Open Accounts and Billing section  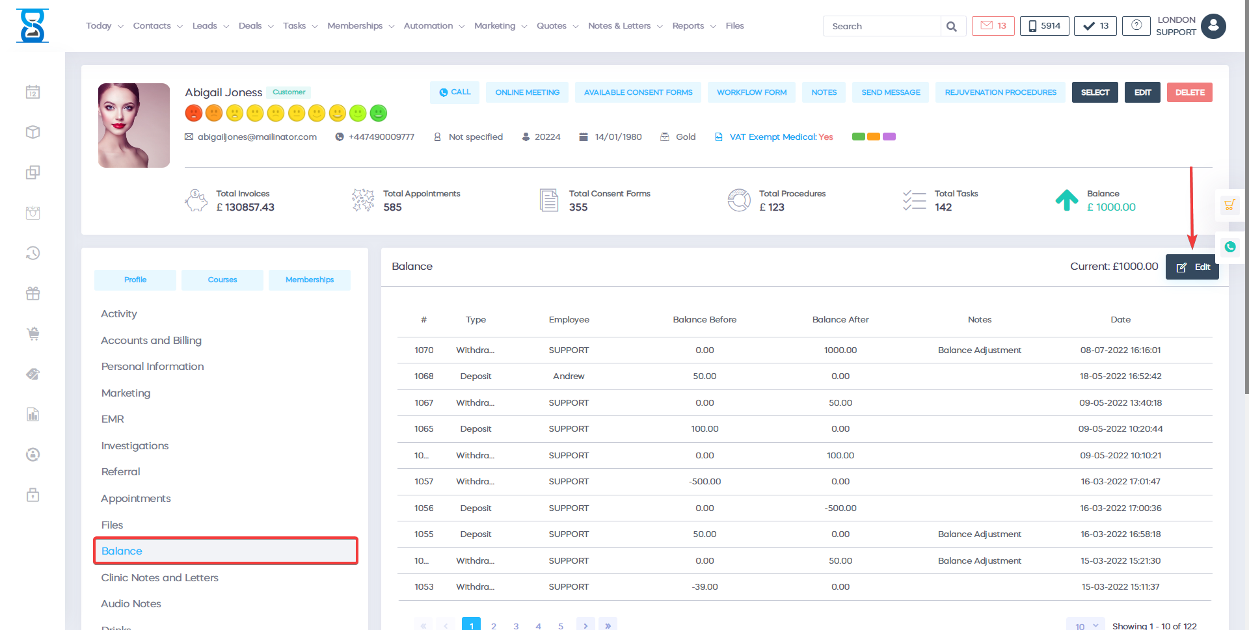pyautogui.click(x=151, y=341)
